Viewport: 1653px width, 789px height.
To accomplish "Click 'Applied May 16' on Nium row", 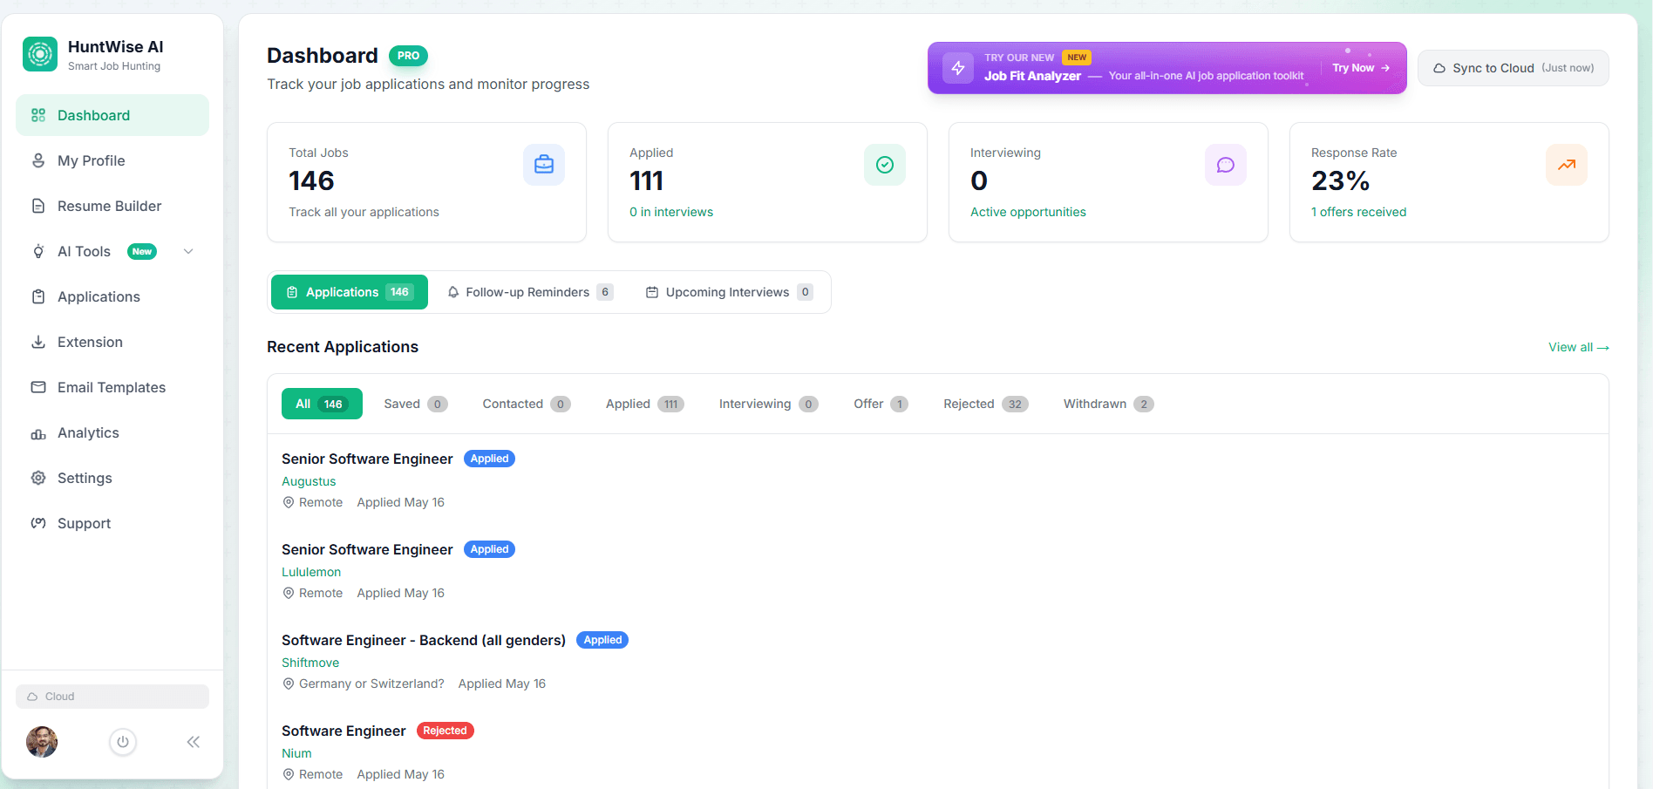I will [400, 774].
